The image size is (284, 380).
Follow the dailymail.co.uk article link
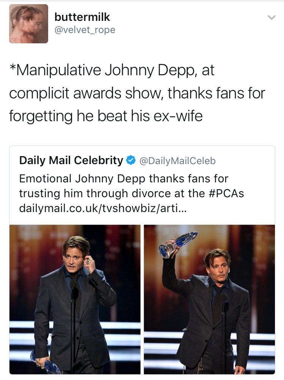click(x=102, y=208)
